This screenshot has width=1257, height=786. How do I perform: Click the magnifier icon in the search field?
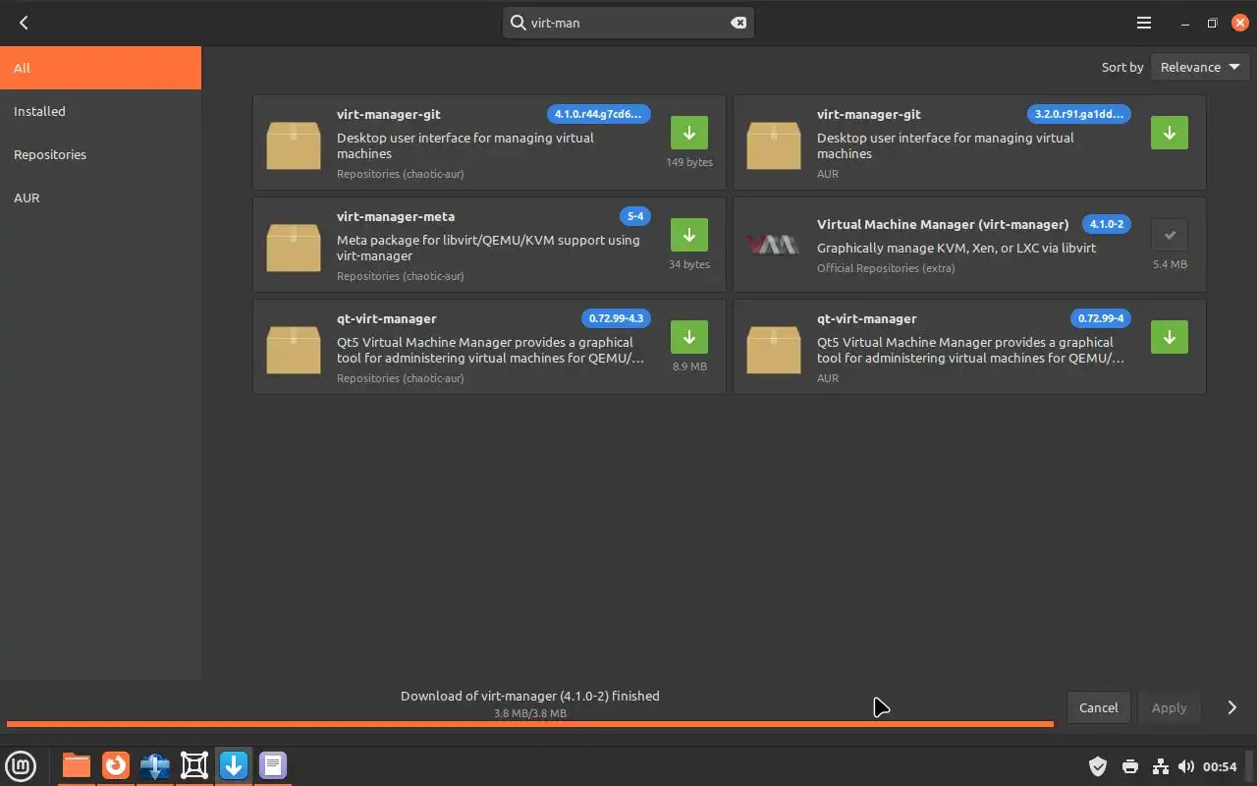coord(518,23)
